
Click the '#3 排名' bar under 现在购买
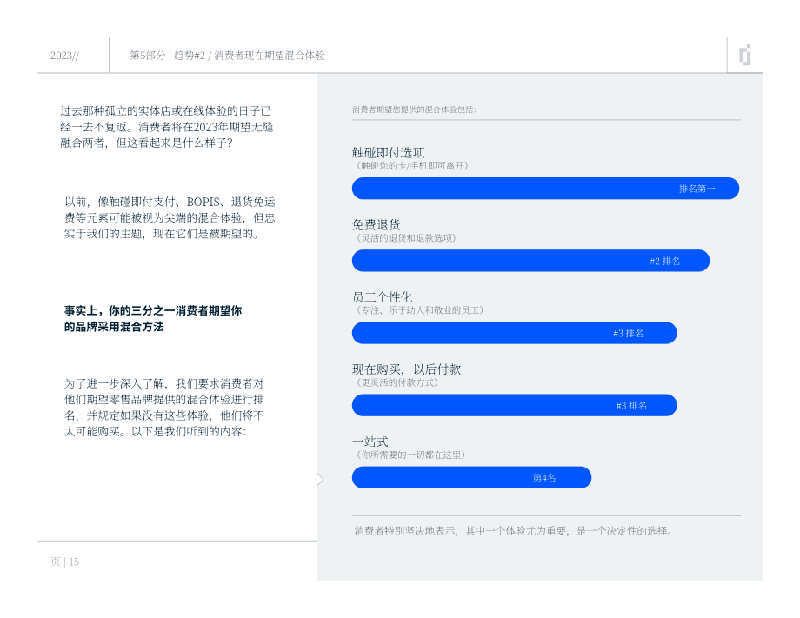coord(514,405)
